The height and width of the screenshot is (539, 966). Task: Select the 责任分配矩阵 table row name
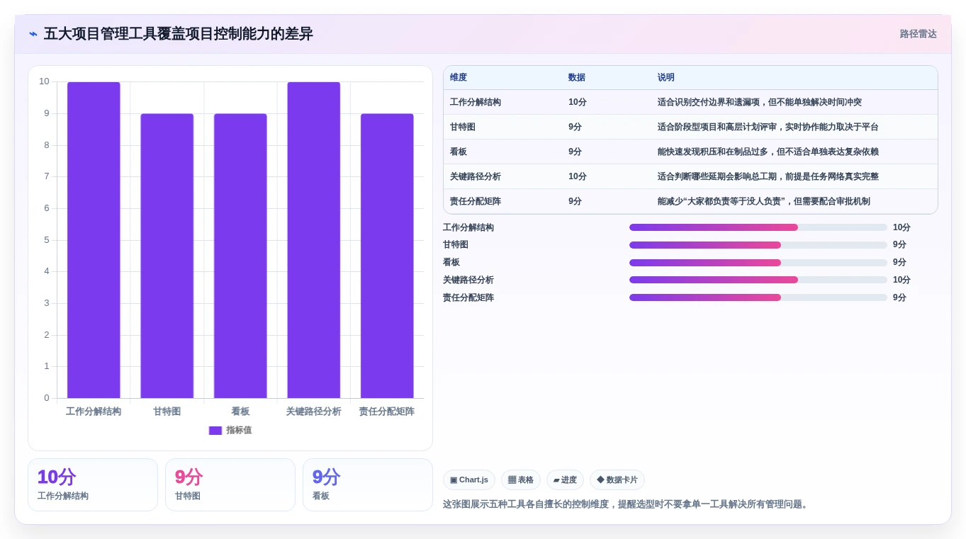(x=476, y=201)
